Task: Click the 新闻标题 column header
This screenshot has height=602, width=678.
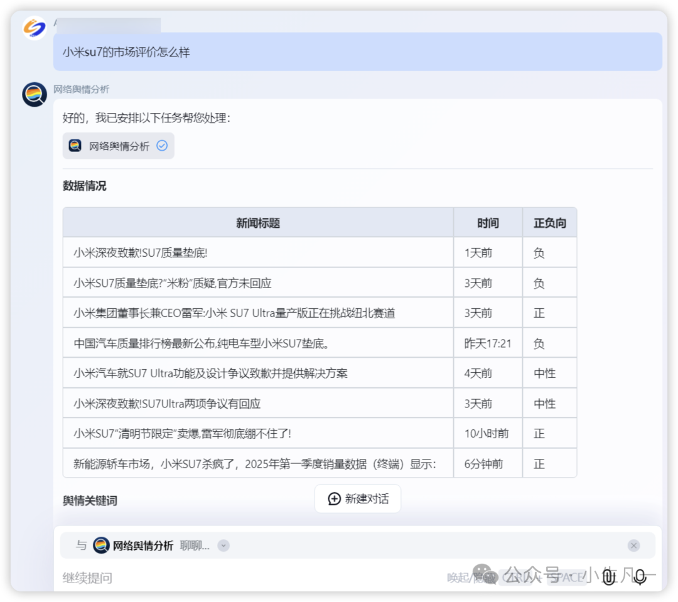Action: coord(258,223)
